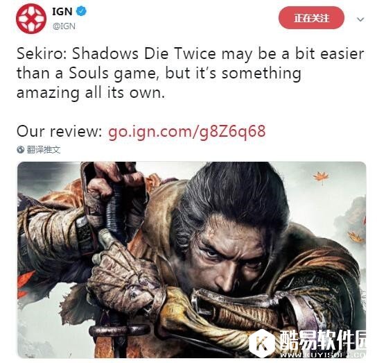This screenshot has height=363, width=377.
Task: Open the www.kuyisoft.com watermark URL
Action: [x=323, y=355]
